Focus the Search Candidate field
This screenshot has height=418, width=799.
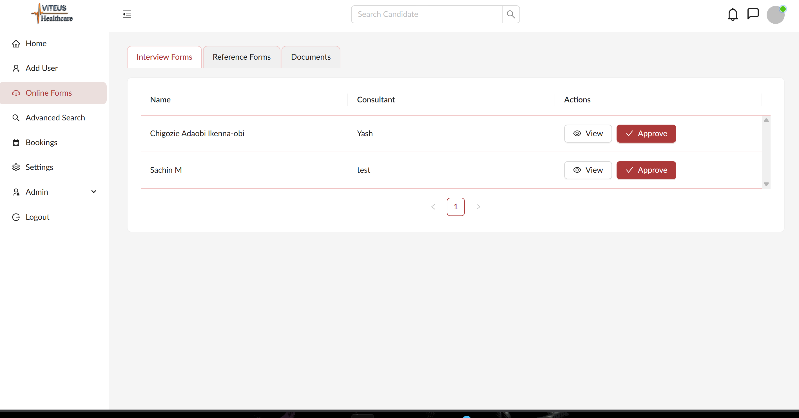427,14
